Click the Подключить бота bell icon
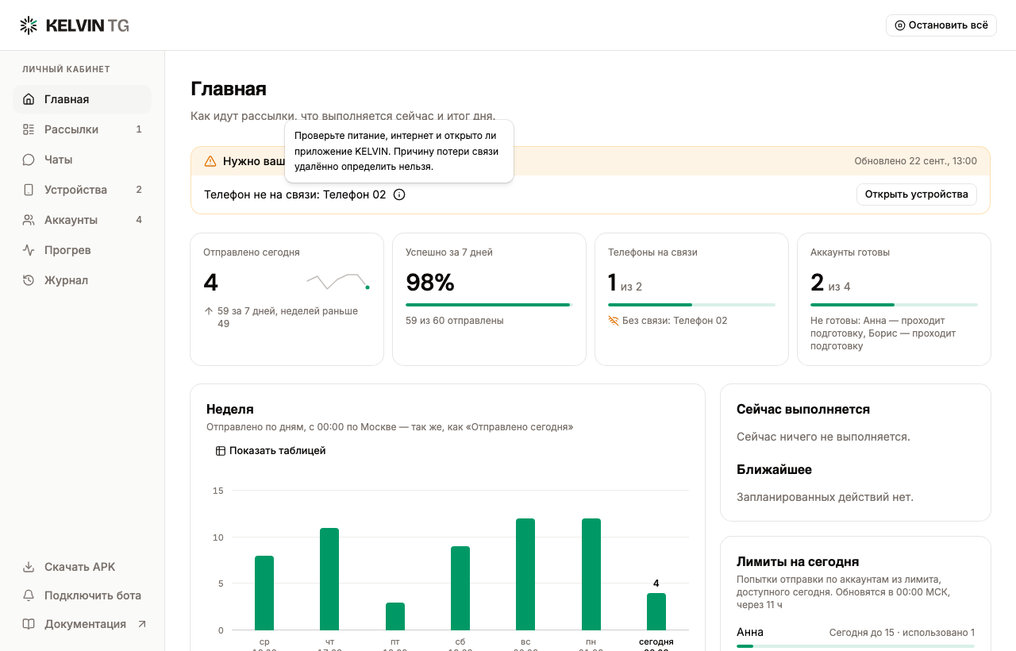 point(29,595)
